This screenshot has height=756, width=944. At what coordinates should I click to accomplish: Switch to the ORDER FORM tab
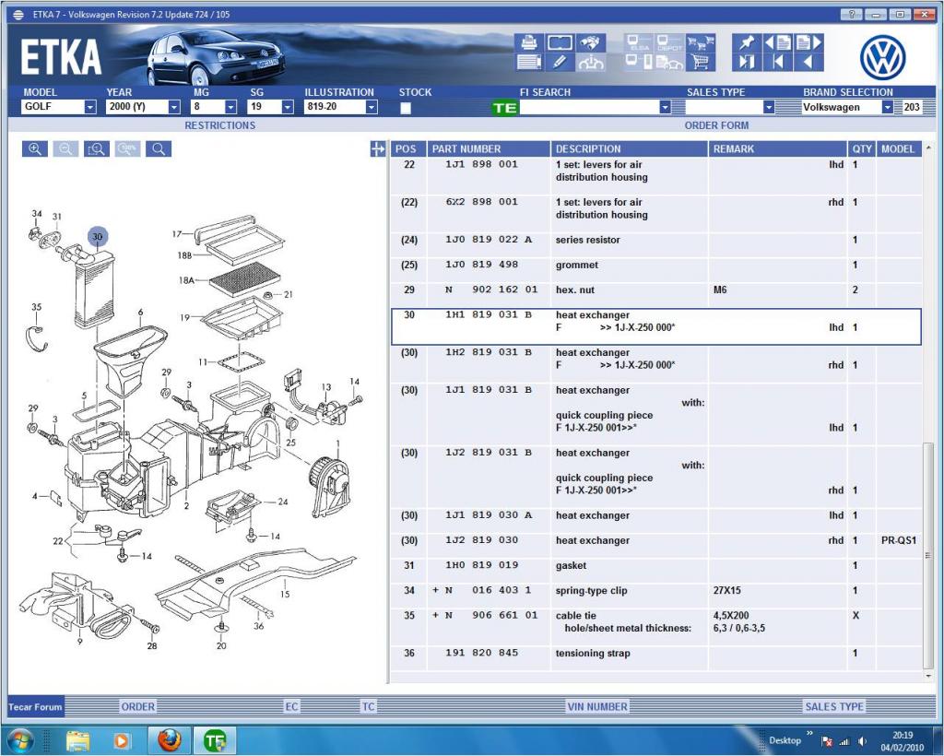[x=716, y=125]
